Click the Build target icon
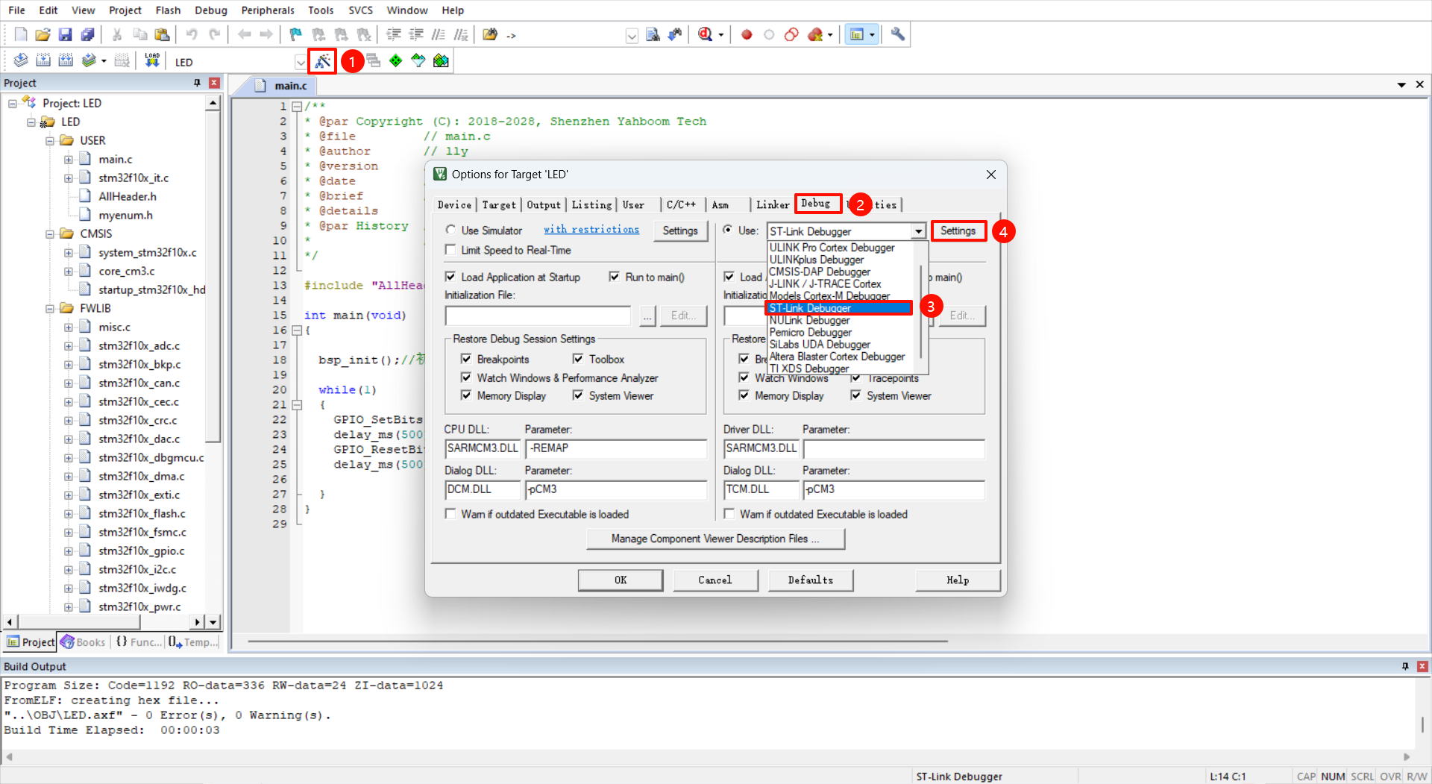This screenshot has width=1432, height=784. pos(43,61)
